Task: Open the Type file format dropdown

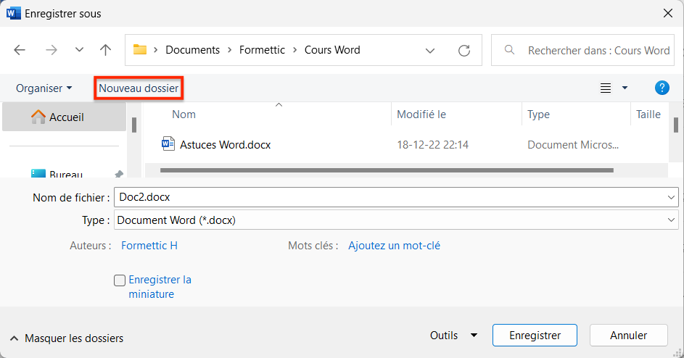Action: click(670, 220)
